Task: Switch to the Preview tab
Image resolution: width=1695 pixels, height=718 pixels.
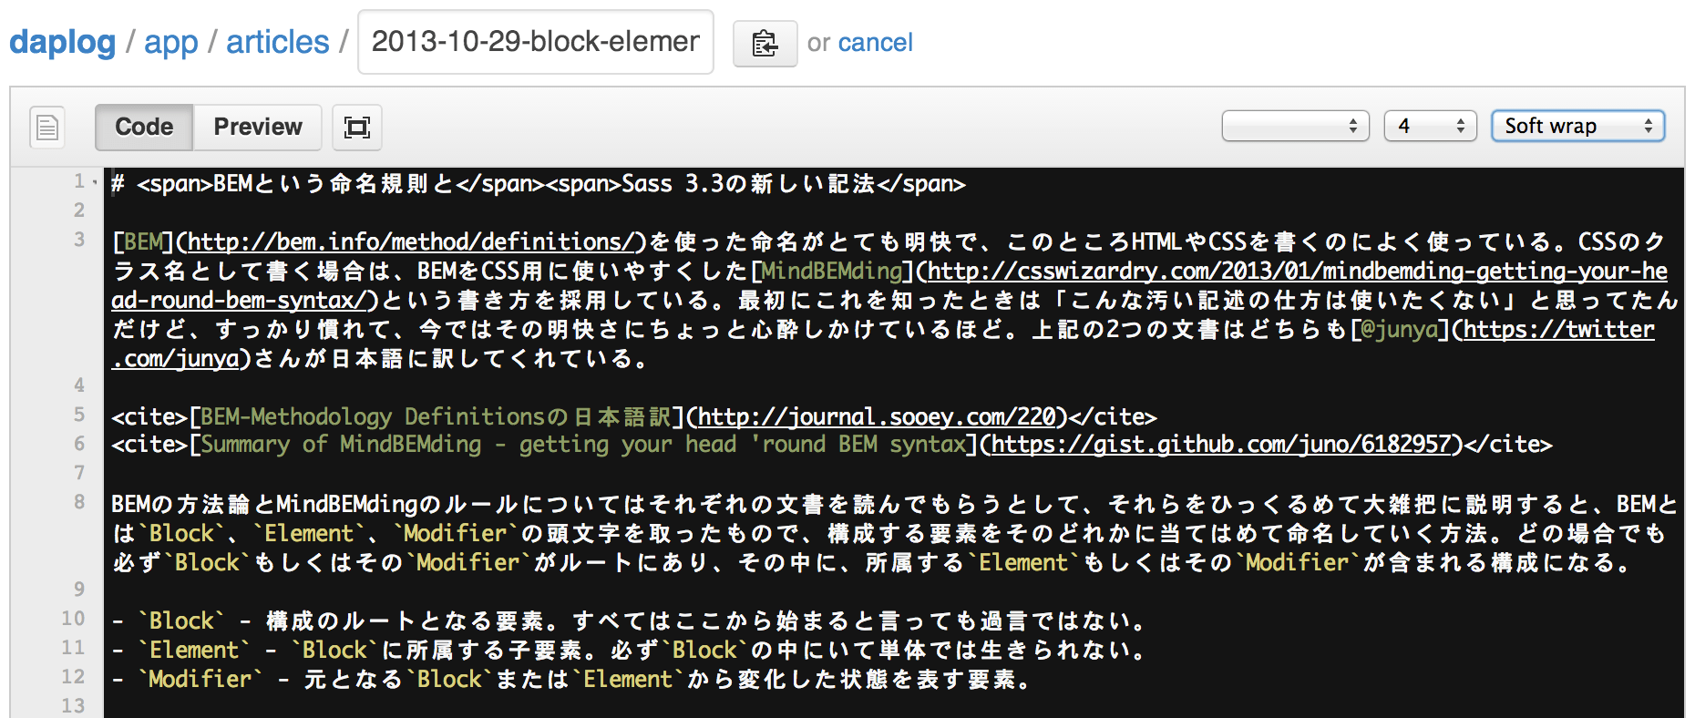Action: tap(258, 127)
